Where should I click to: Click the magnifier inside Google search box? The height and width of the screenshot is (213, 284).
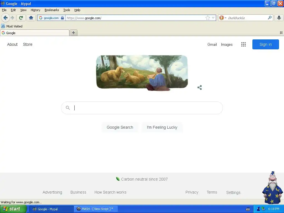[68, 108]
